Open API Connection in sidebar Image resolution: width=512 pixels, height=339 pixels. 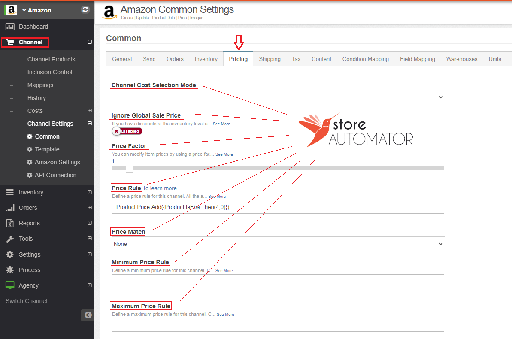(55, 175)
